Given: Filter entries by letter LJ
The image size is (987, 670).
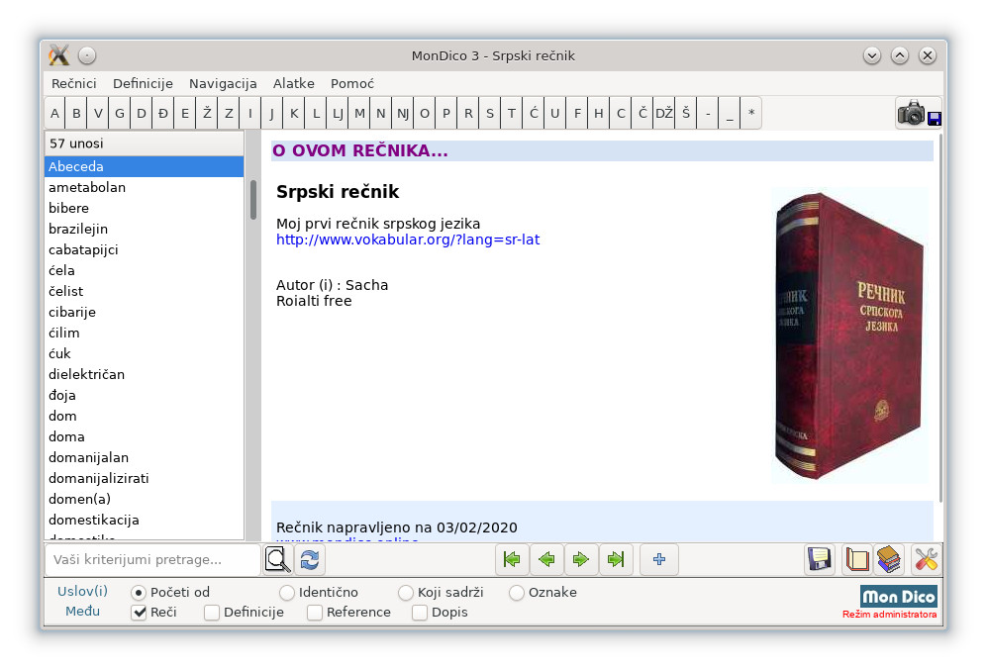Looking at the screenshot, I should click(x=338, y=113).
